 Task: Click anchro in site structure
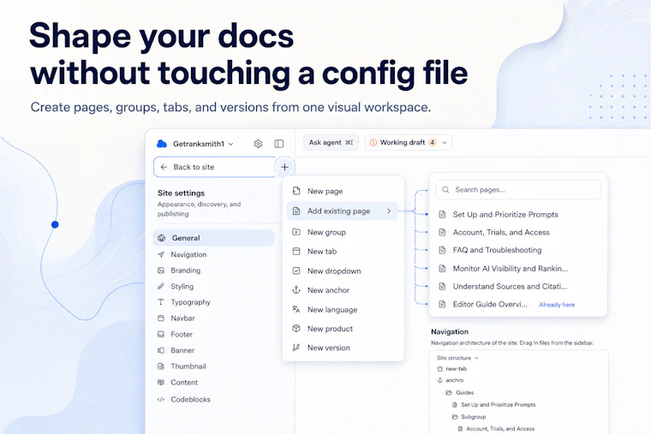point(454,380)
